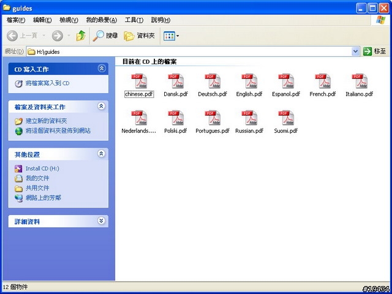Viewport: 392px width, 294px height.
Task: Click 建立新的資料夾 link
Action: pos(47,121)
